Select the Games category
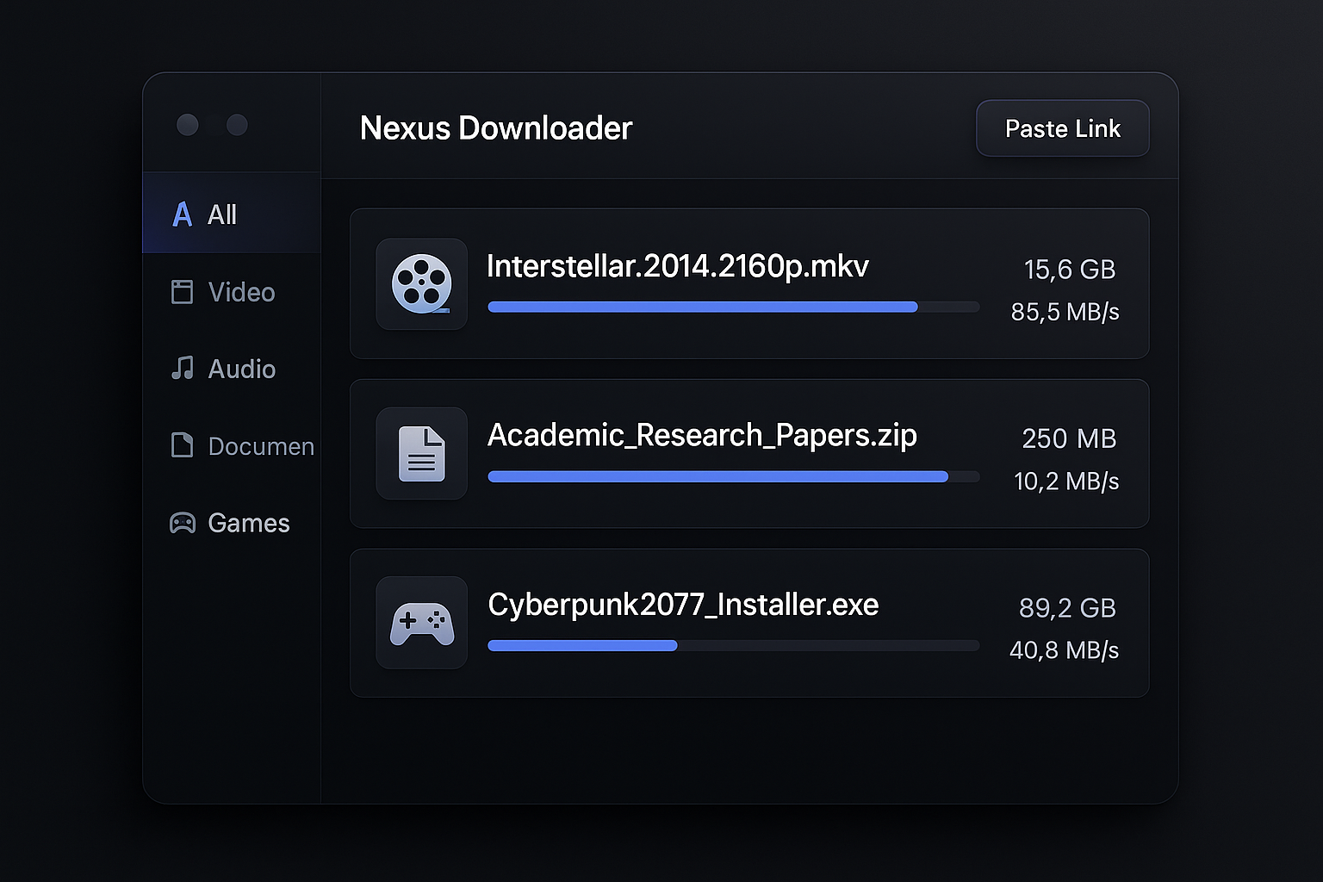The width and height of the screenshot is (1323, 882). pyautogui.click(x=248, y=522)
